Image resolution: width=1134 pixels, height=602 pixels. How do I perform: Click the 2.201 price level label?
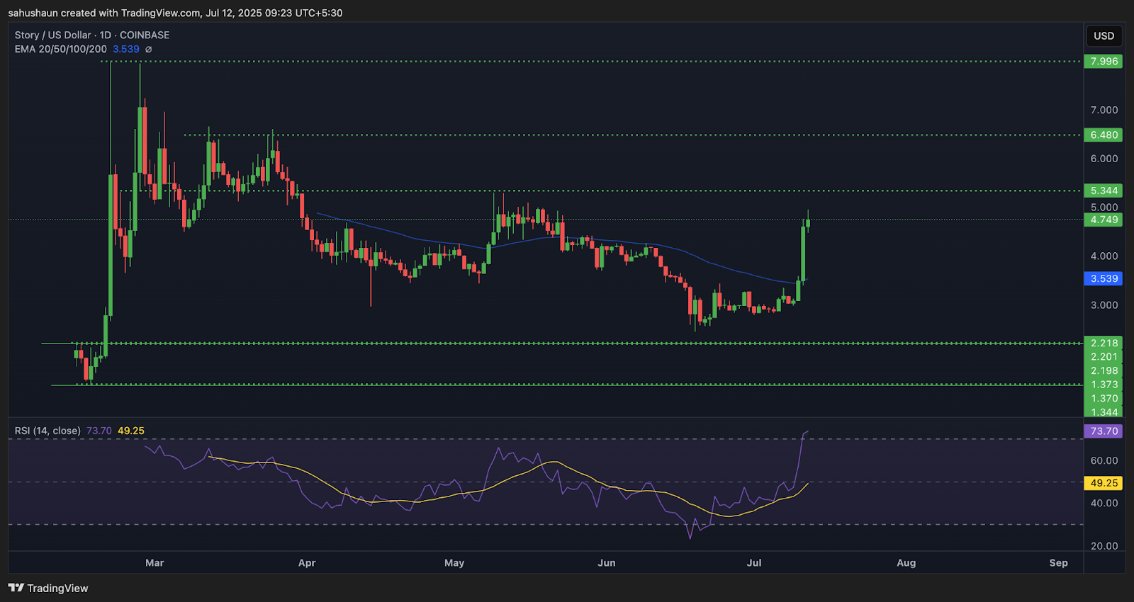click(x=1104, y=357)
